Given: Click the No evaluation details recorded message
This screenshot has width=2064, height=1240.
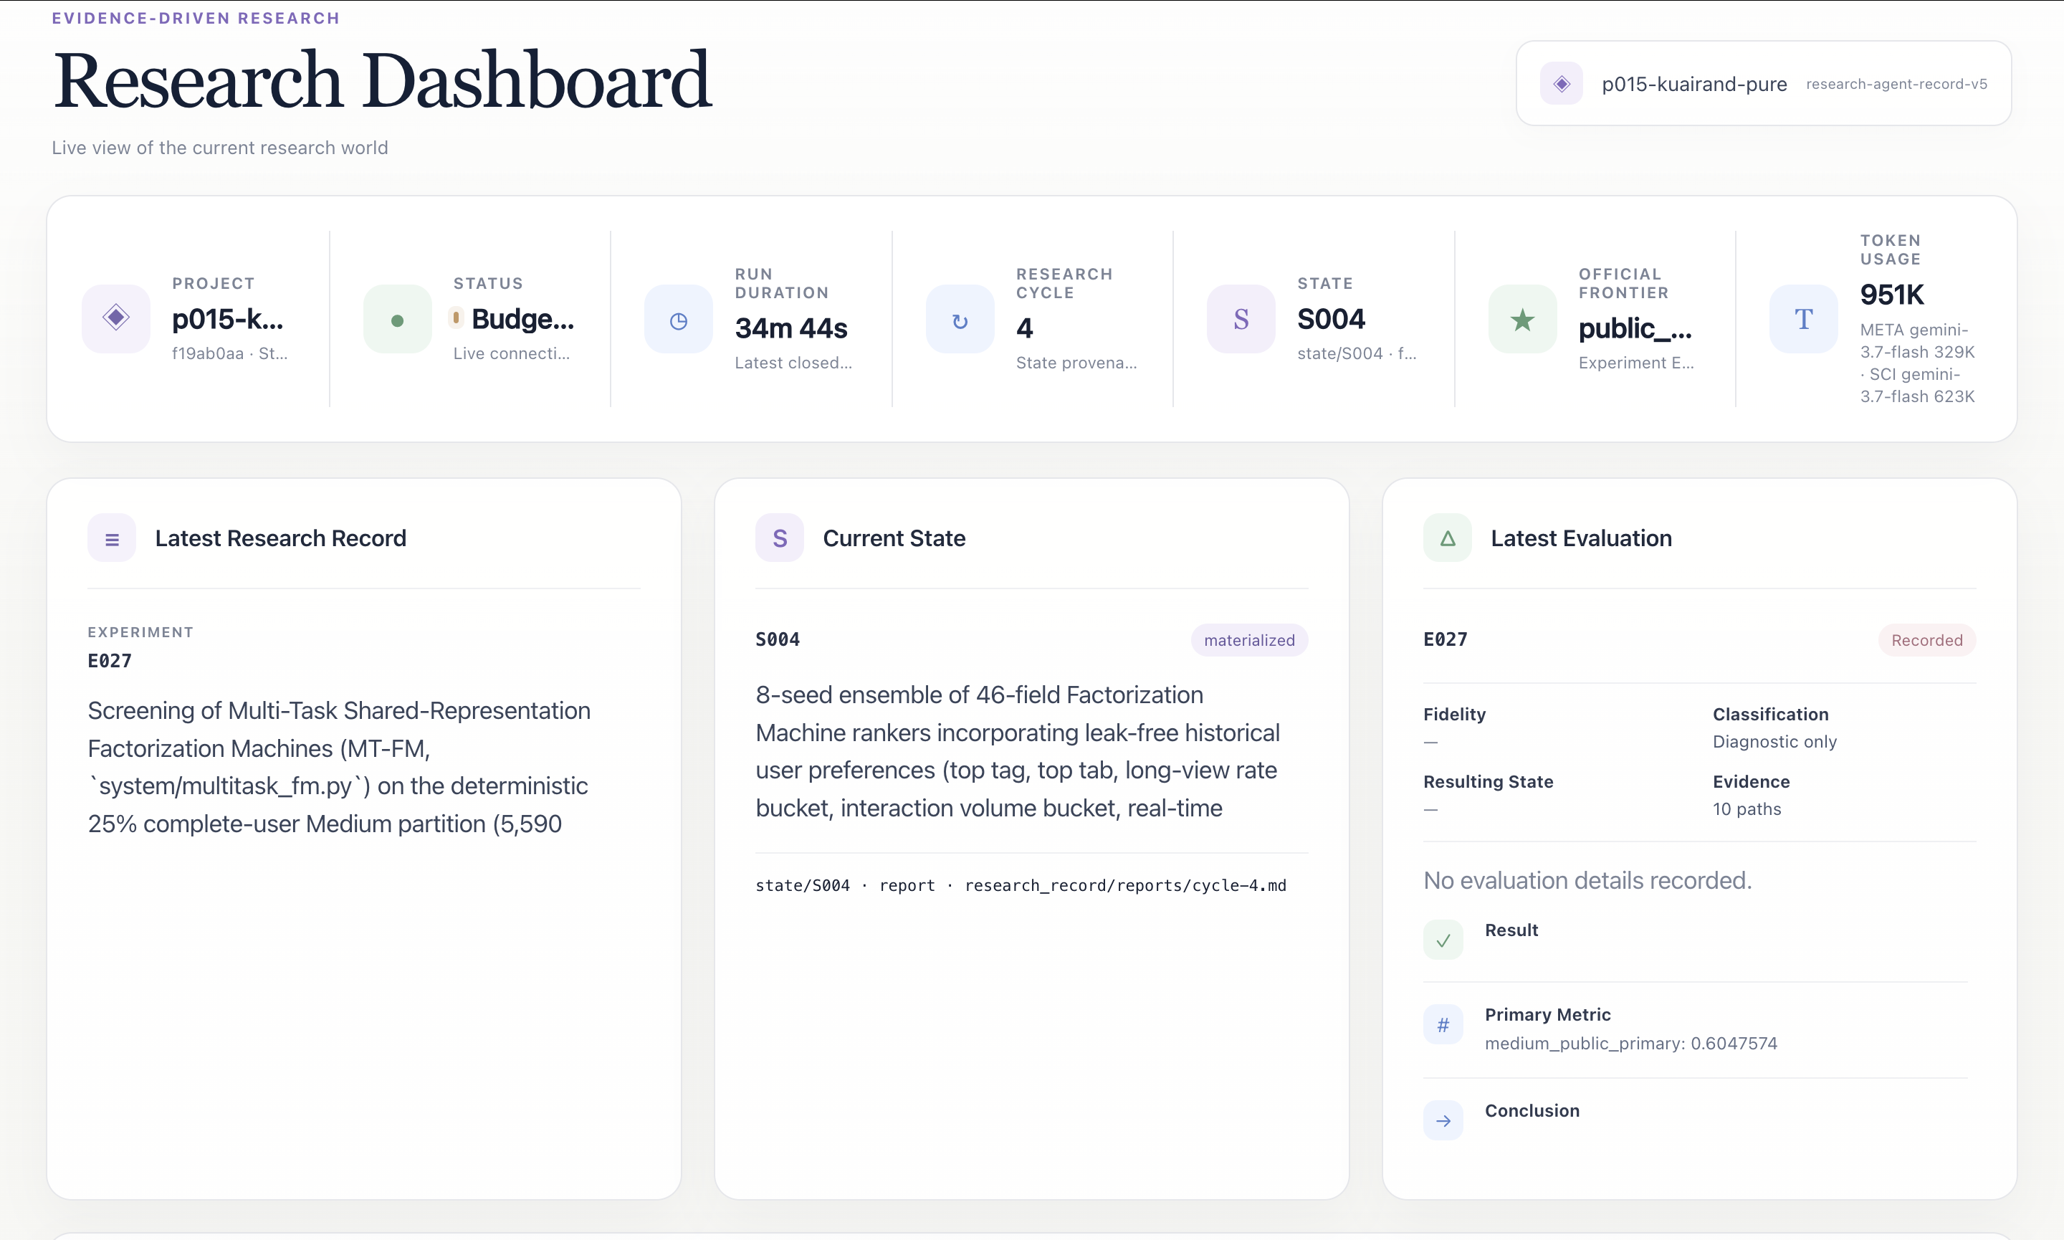Looking at the screenshot, I should tap(1587, 881).
